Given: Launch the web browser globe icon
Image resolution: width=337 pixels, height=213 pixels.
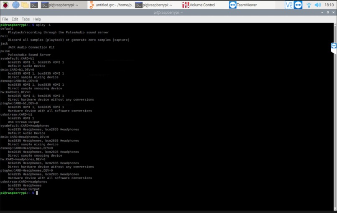Looking at the screenshot, I should pyautogui.click(x=16, y=5).
